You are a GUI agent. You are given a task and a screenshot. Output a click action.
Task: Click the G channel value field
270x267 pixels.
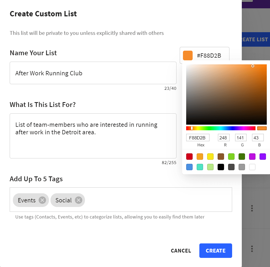click(241, 137)
